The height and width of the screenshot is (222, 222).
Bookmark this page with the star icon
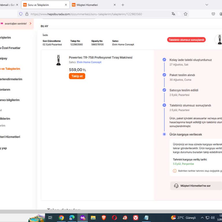(186, 14)
